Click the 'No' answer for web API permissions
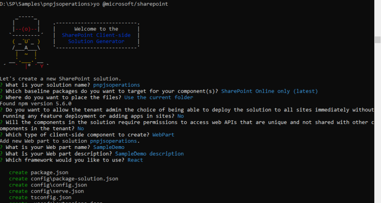Screen dimensions: 381x203 pyautogui.click(x=81, y=128)
